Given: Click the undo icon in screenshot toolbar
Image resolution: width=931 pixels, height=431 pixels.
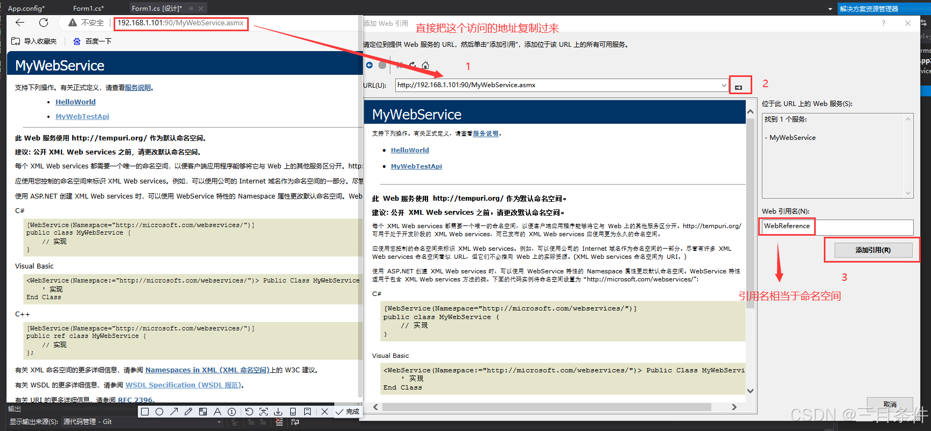Looking at the screenshot, I should [x=249, y=412].
